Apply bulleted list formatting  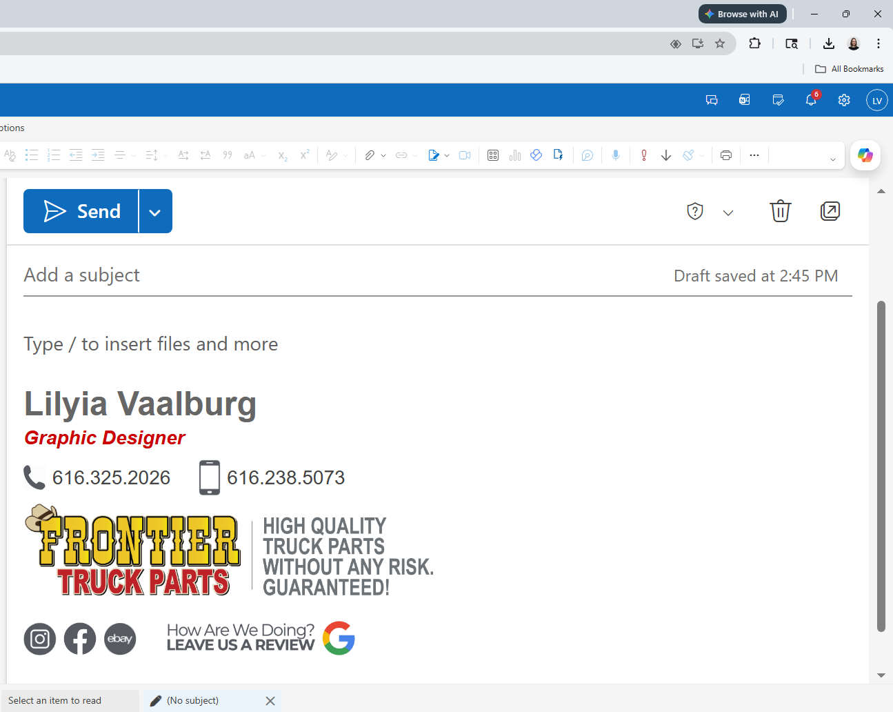[x=32, y=155]
